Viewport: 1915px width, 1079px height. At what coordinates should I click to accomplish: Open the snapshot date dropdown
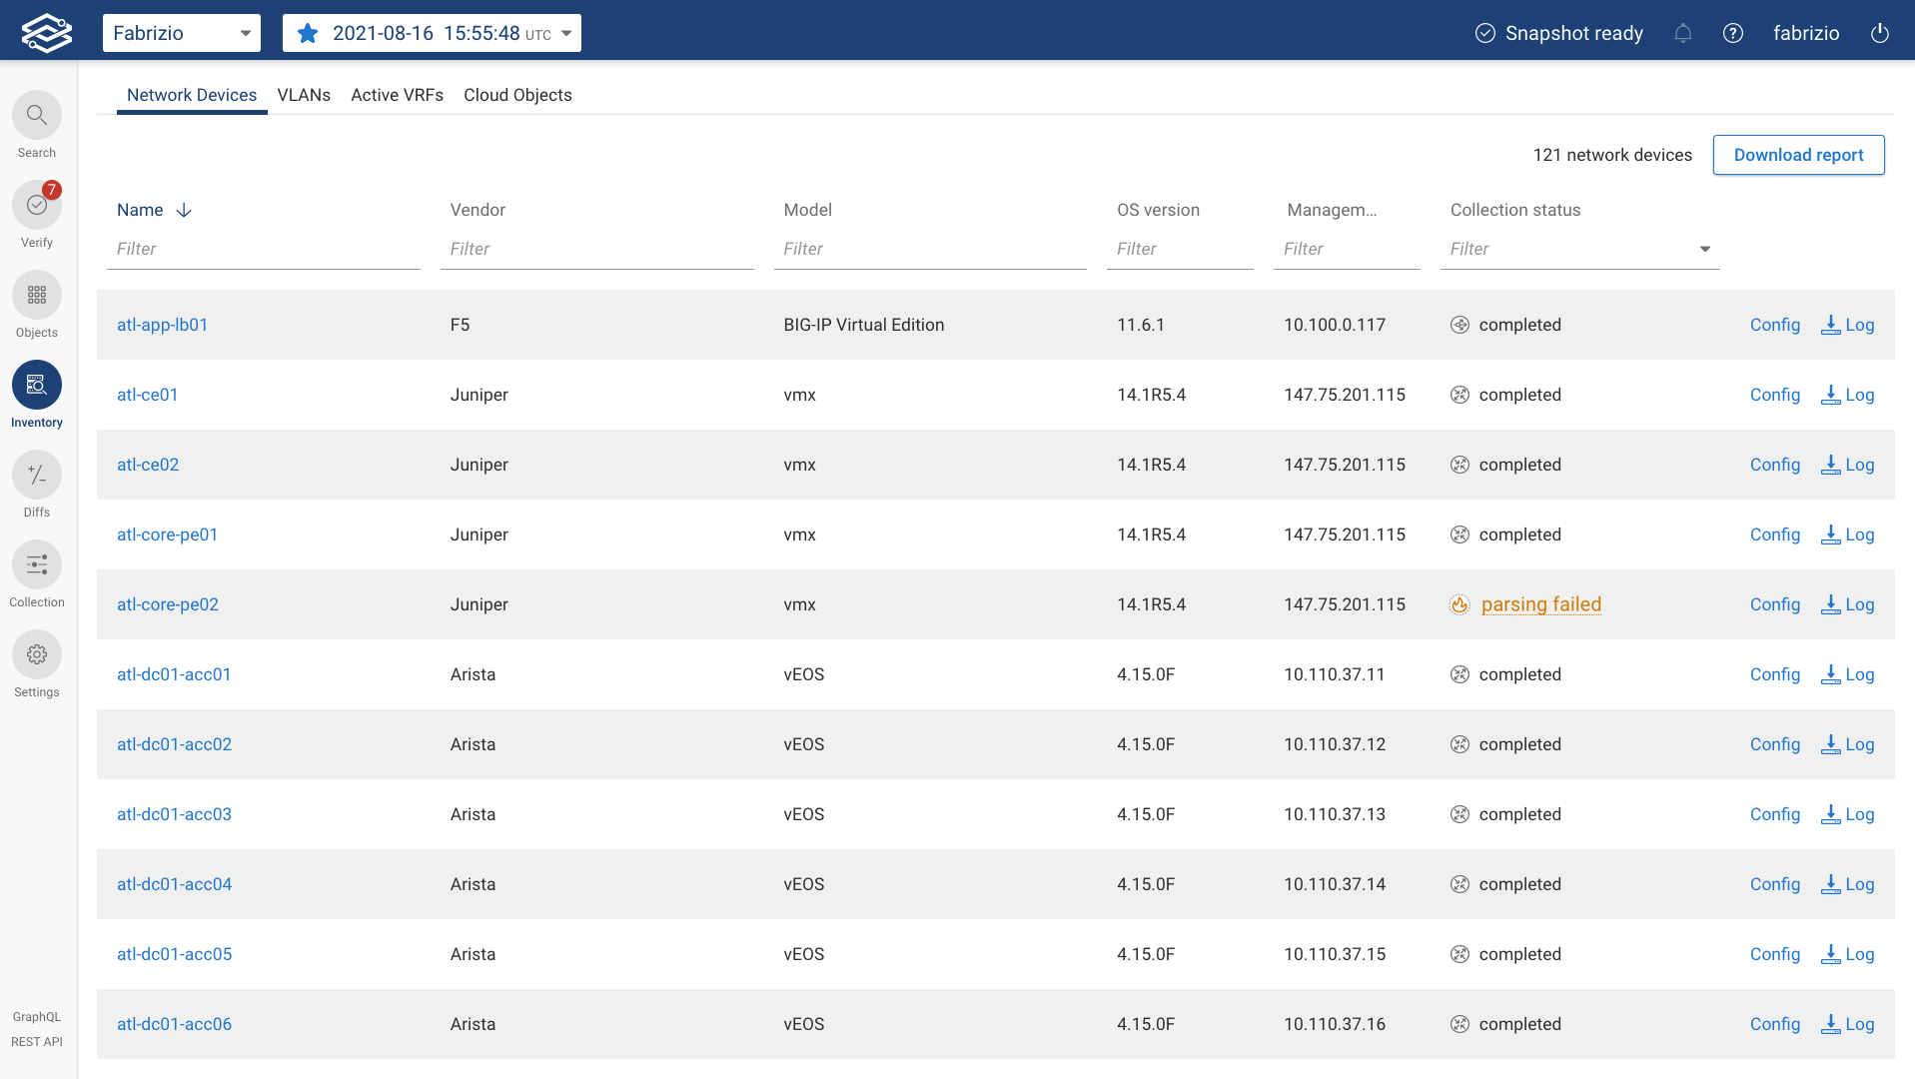coord(567,32)
